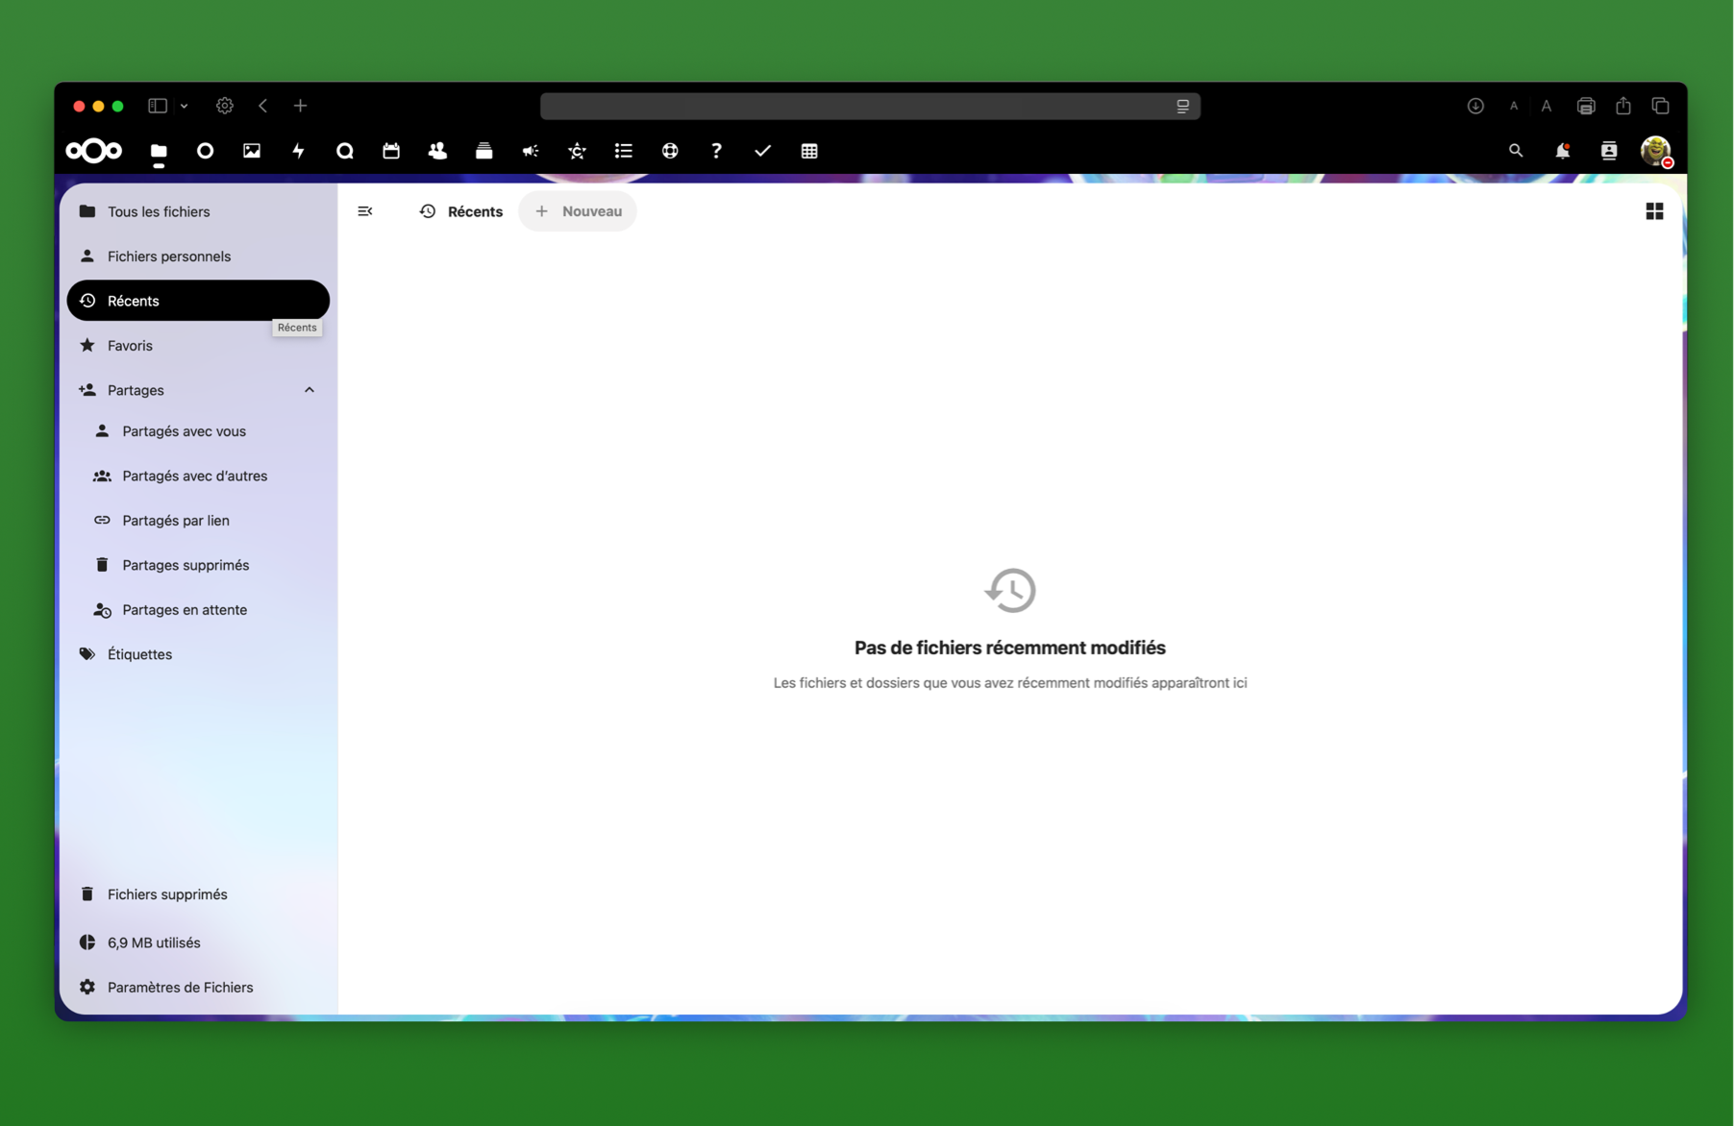Open the Photos app icon
Viewport: 1734px width, 1126px height.
coord(252,151)
